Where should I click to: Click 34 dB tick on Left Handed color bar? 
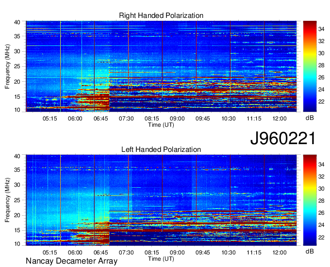(321, 164)
